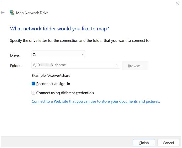Screen dimensions: 182x148
Task: Close the Map Network Drive dialog window
Action: click(177, 3)
